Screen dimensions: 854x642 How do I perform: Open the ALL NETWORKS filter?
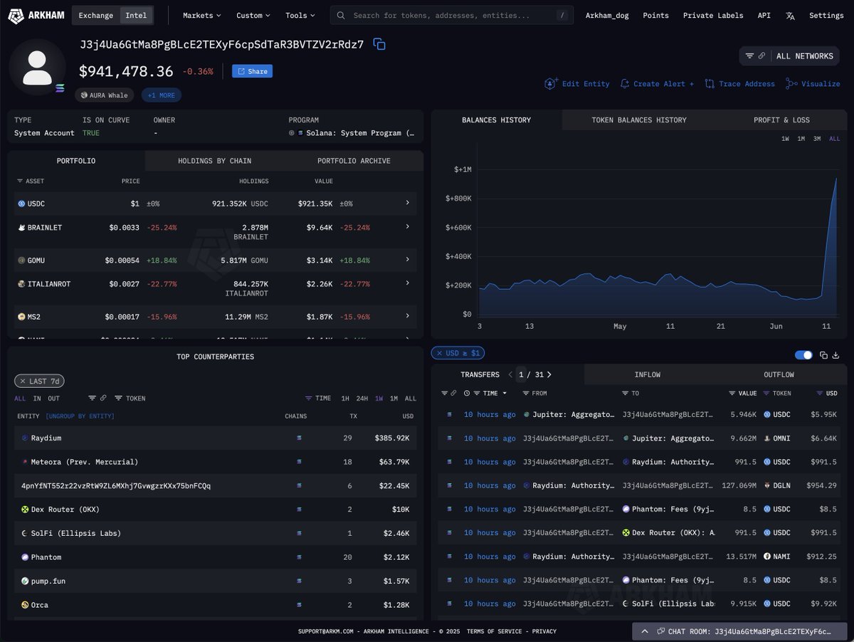click(x=789, y=56)
